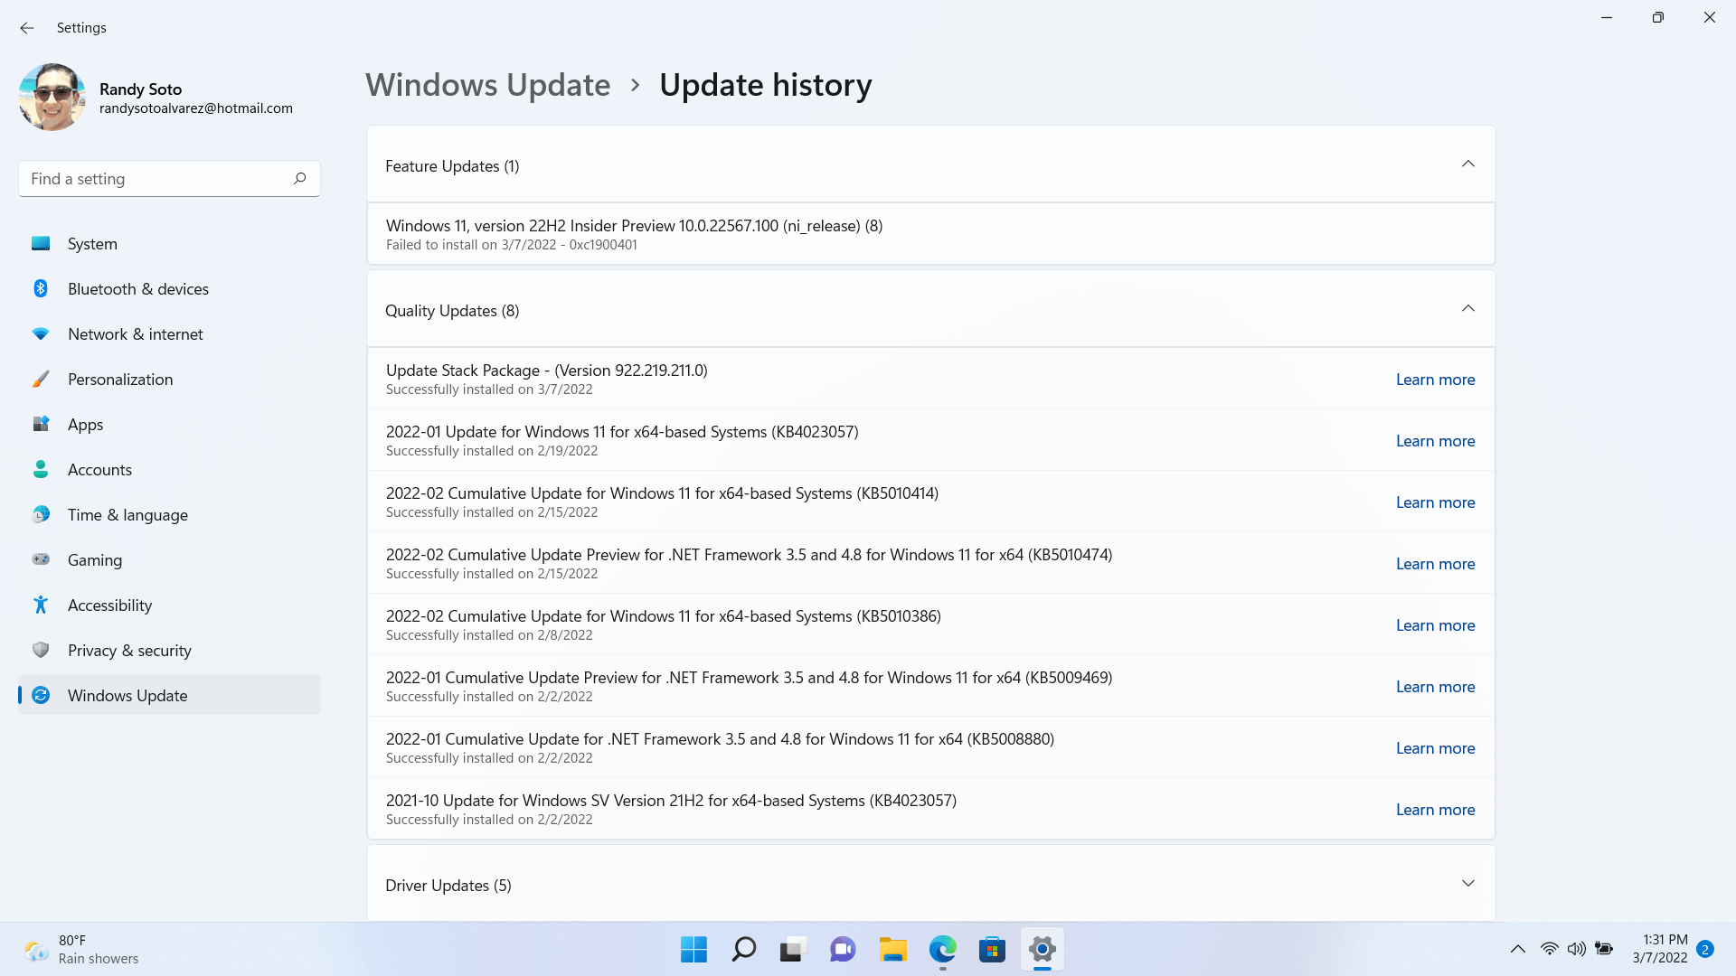Click Learn more for KB5010414 update
Screen dimensions: 1736x976
[1434, 502]
